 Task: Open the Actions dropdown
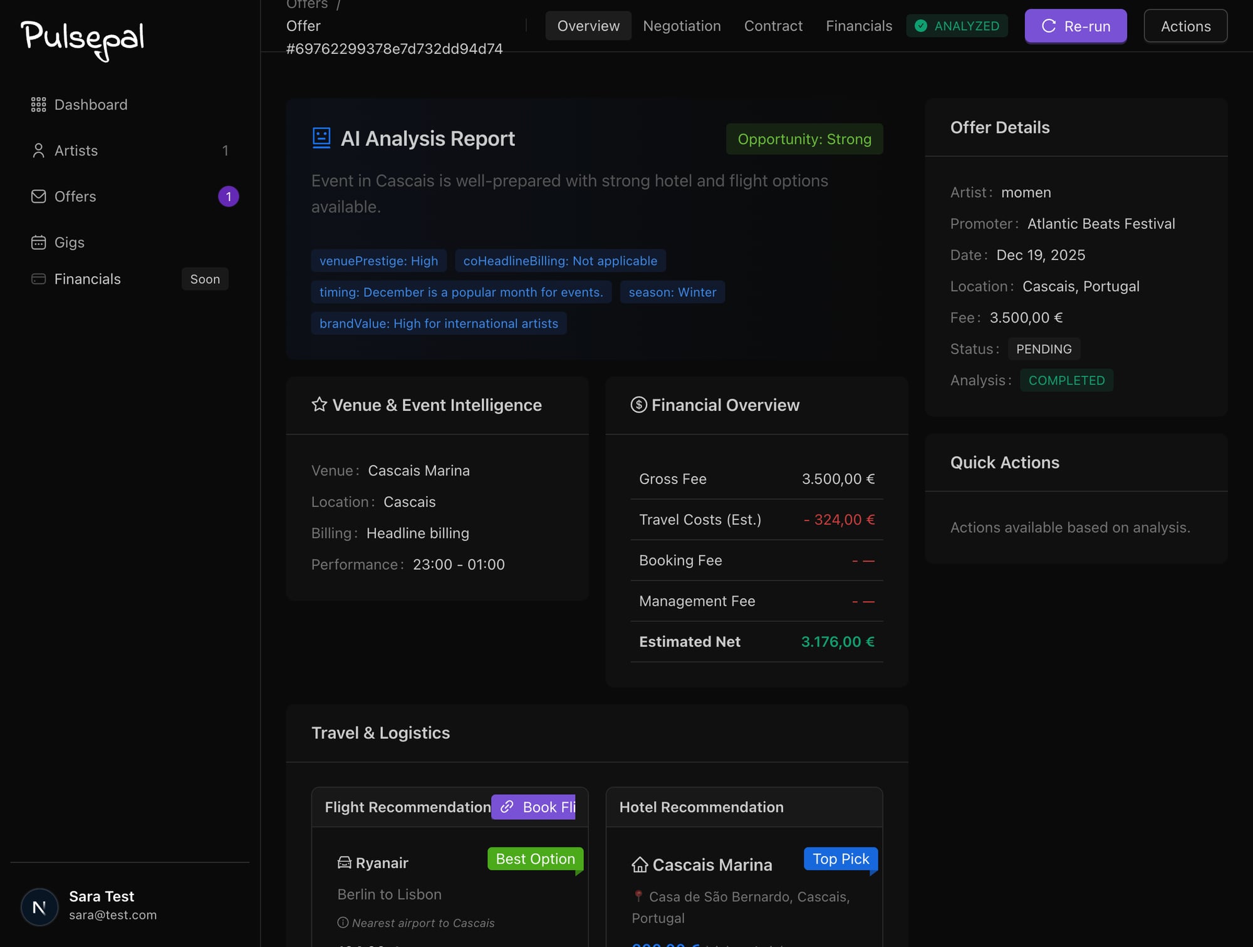click(1185, 26)
